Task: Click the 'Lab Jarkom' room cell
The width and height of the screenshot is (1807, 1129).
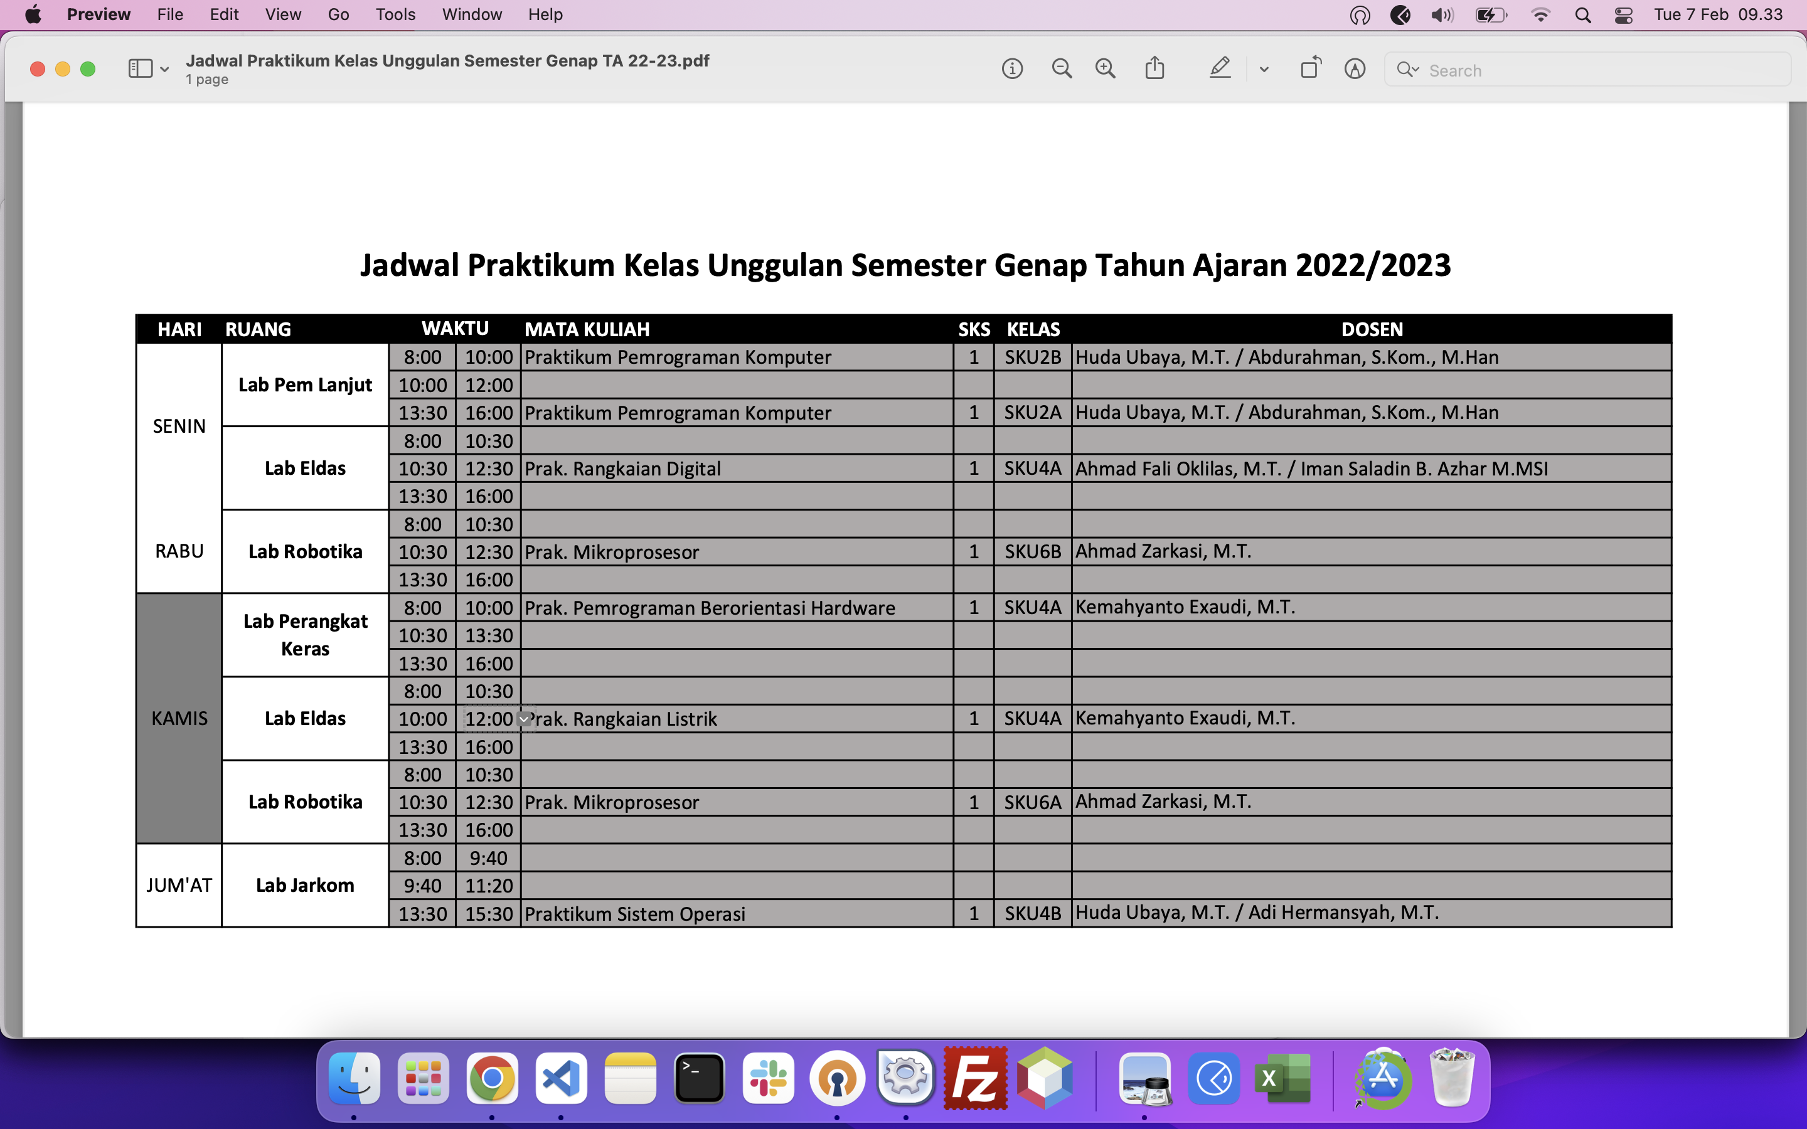Action: pos(305,886)
